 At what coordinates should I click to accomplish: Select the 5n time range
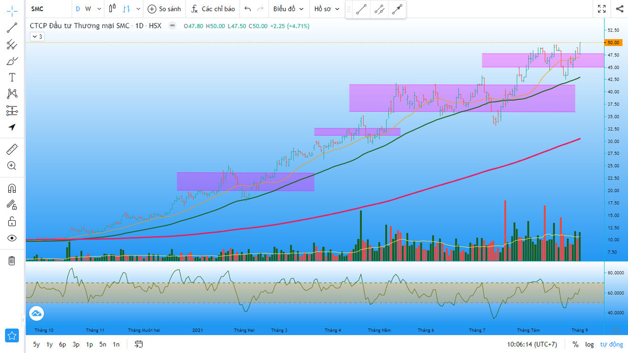(x=103, y=344)
